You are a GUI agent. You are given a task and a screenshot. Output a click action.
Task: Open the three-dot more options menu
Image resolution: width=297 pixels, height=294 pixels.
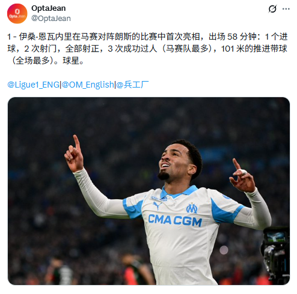click(286, 9)
